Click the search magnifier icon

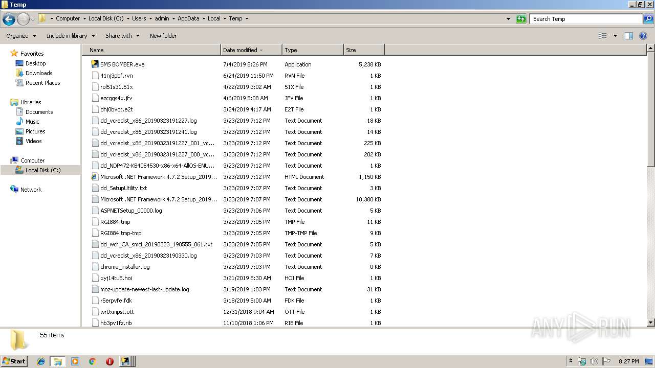click(x=648, y=19)
